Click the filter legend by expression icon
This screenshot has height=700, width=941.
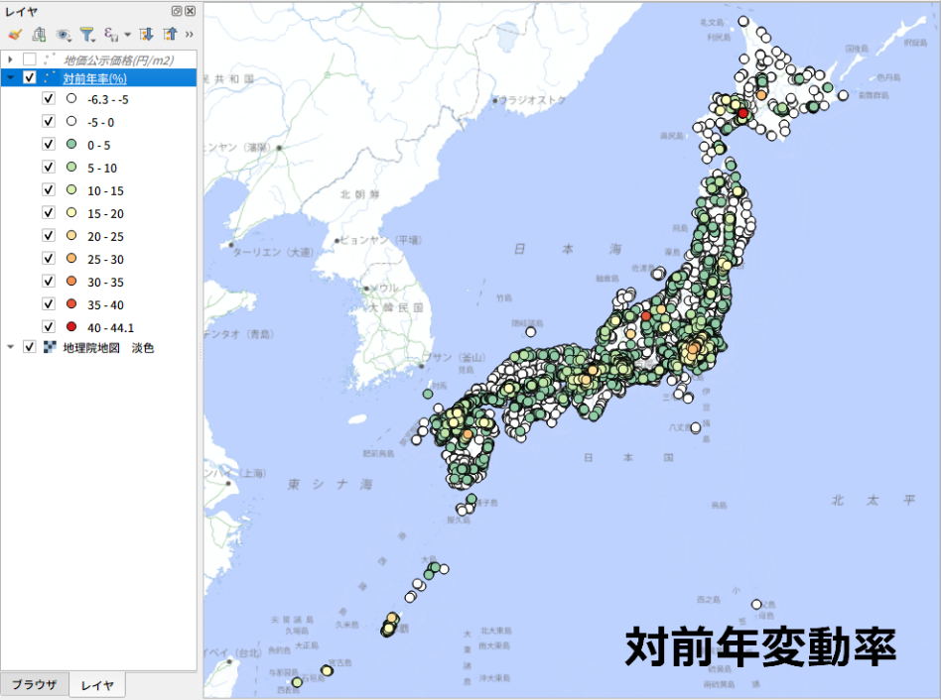(x=110, y=35)
